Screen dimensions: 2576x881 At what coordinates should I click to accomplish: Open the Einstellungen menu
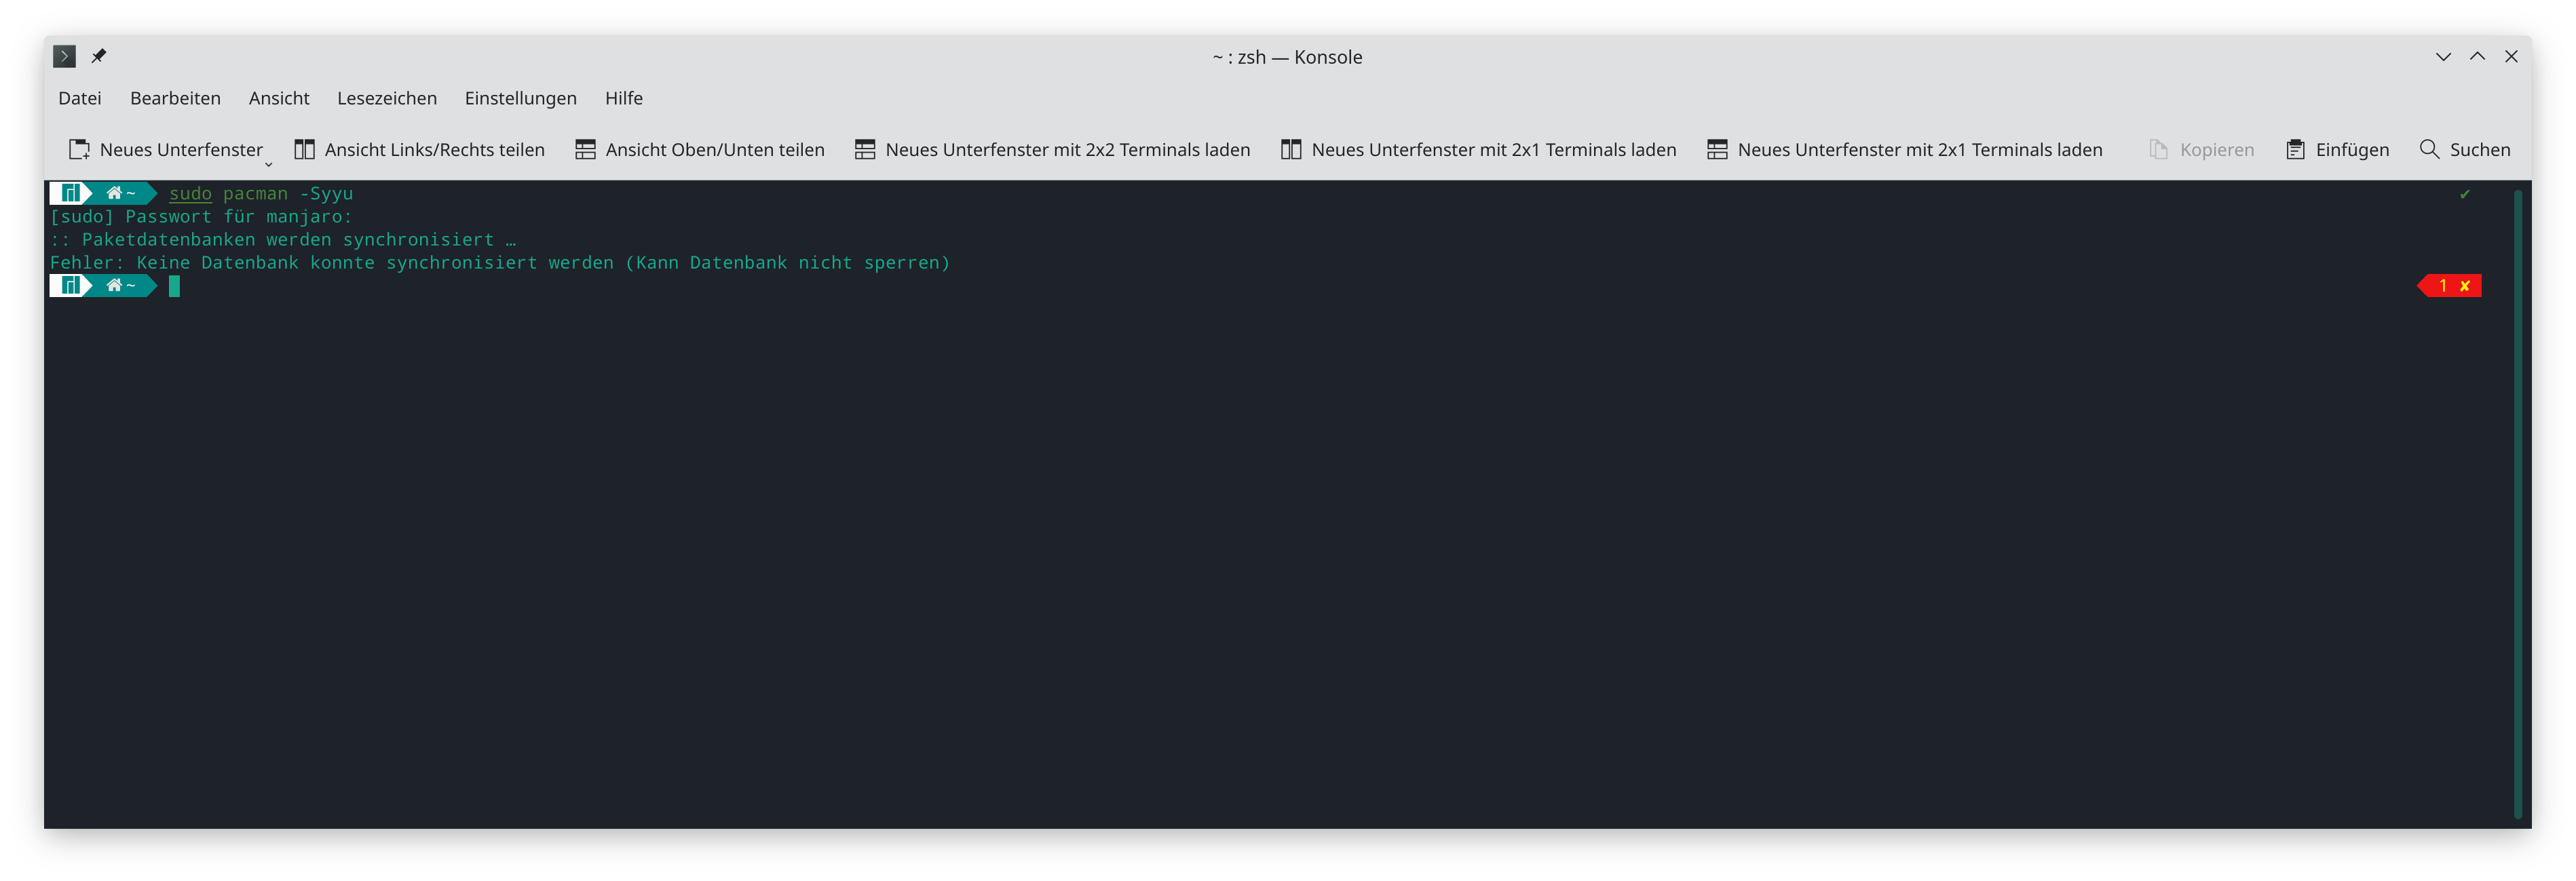pos(520,98)
